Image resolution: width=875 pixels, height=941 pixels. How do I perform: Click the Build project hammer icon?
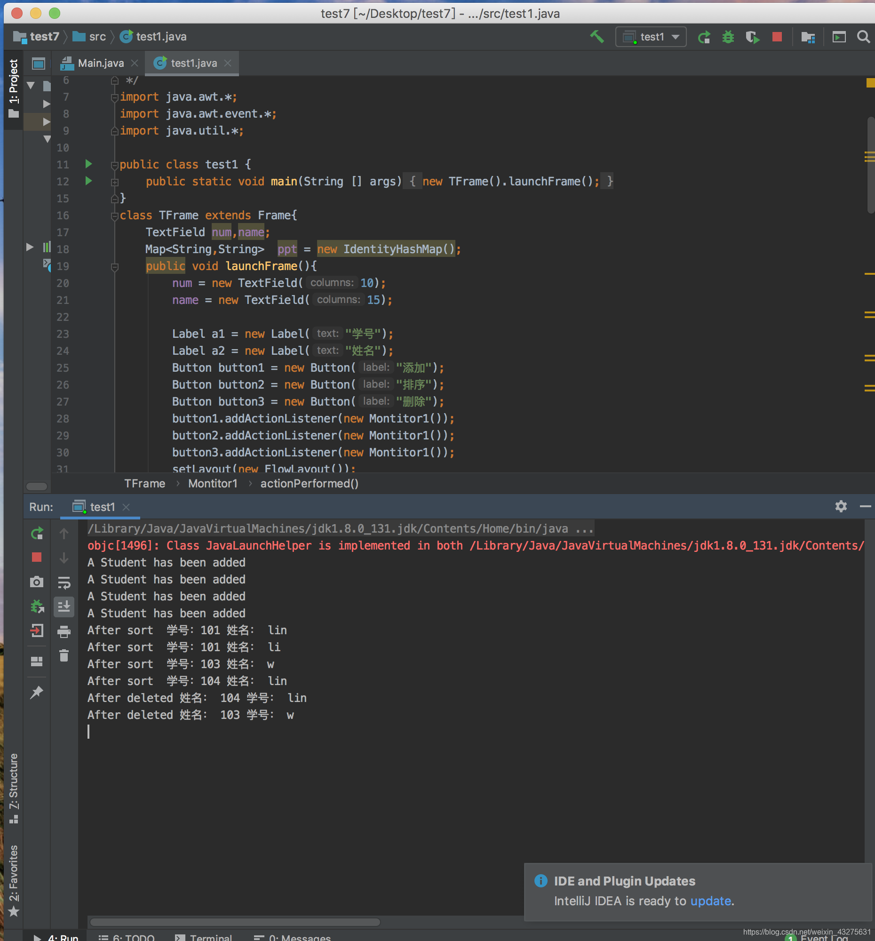597,36
